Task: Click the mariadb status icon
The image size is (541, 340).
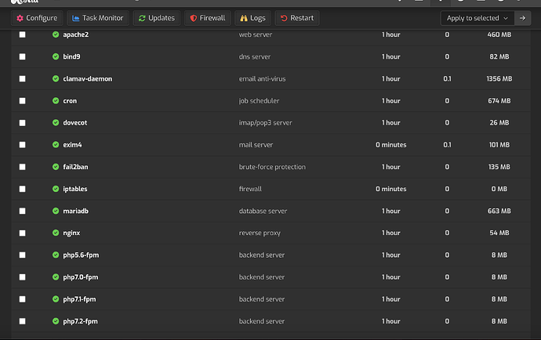Action: tap(56, 211)
